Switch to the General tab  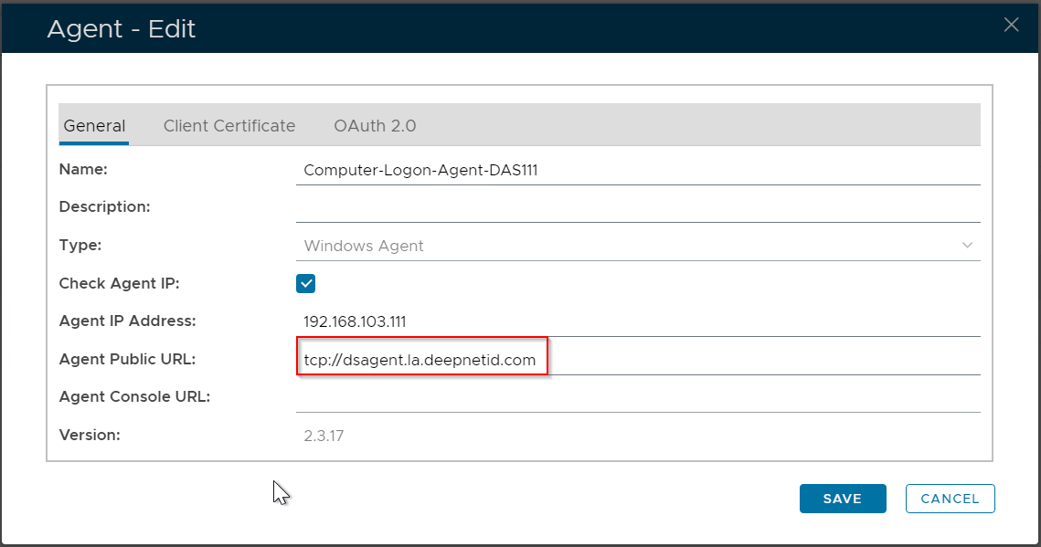coord(94,126)
